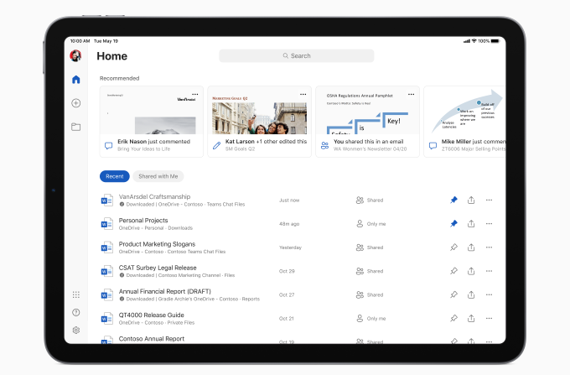Click Only me status of QT4000 Release Guide
The width and height of the screenshot is (570, 375).
370,318
